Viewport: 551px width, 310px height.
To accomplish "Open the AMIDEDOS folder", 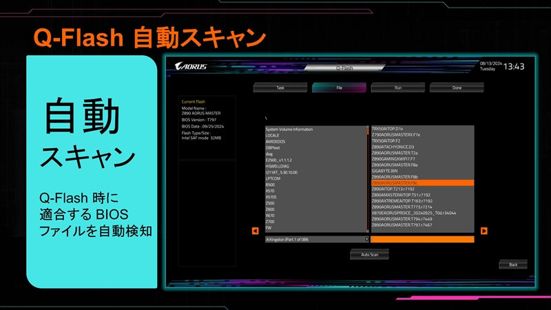I will point(275,142).
